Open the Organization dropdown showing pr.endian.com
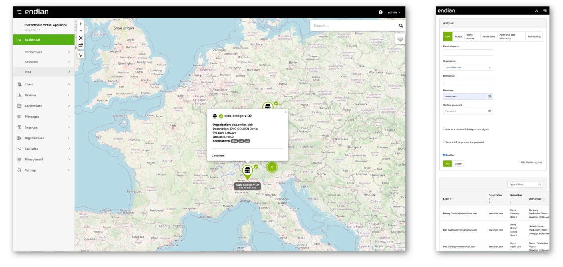This screenshot has width=563, height=267. click(467, 67)
